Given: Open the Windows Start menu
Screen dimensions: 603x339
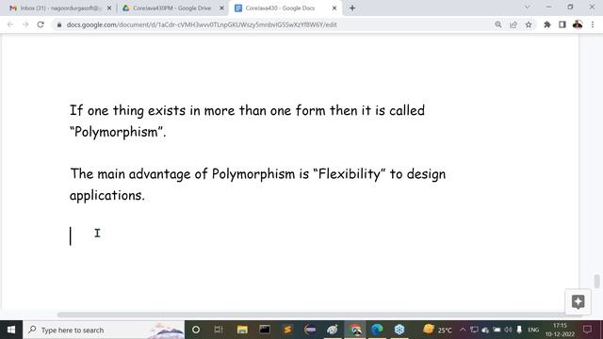Looking at the screenshot, I should pyautogui.click(x=11, y=330).
